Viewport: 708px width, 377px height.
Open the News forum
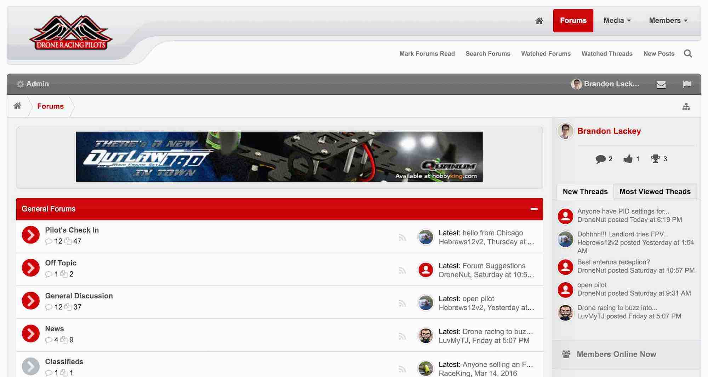click(x=55, y=329)
